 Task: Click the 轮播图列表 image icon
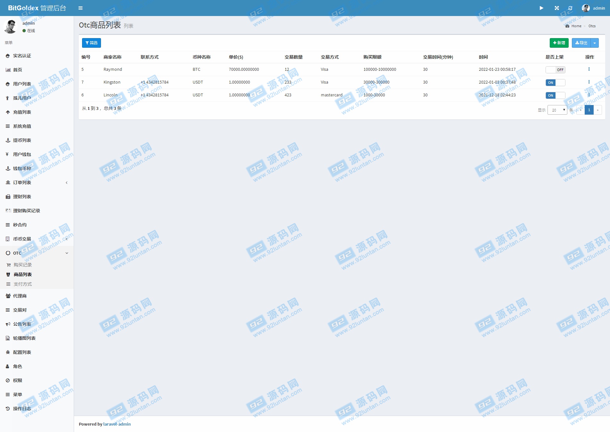pos(8,338)
